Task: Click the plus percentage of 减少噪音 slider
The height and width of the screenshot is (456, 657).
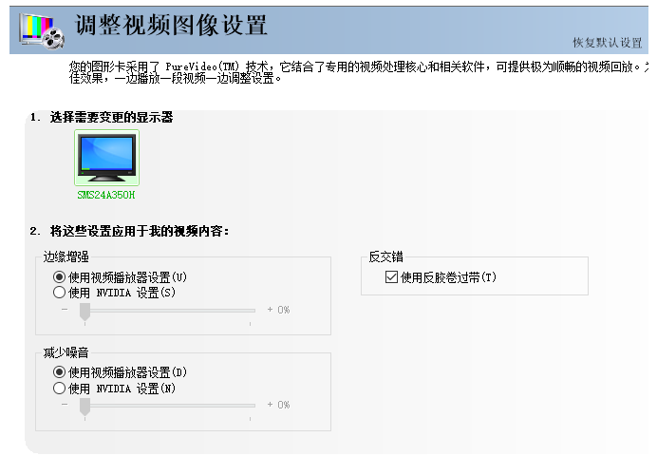Action: (278, 405)
